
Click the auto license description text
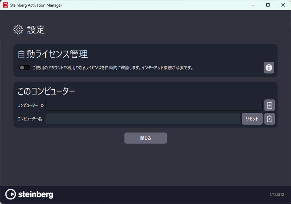tap(113, 68)
